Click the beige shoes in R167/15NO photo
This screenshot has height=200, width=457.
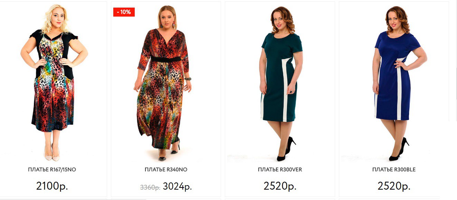[52, 153]
